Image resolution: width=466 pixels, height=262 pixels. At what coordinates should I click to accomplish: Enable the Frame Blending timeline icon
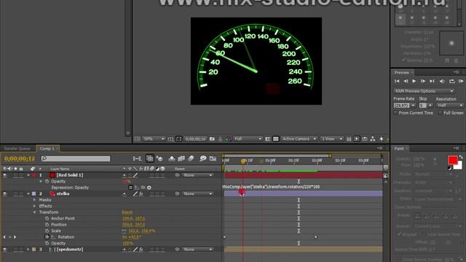(x=181, y=159)
